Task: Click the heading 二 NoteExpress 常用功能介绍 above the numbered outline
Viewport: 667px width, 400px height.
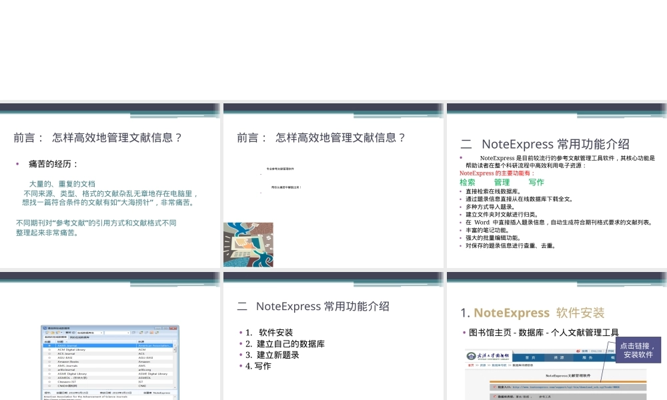Action: point(313,307)
